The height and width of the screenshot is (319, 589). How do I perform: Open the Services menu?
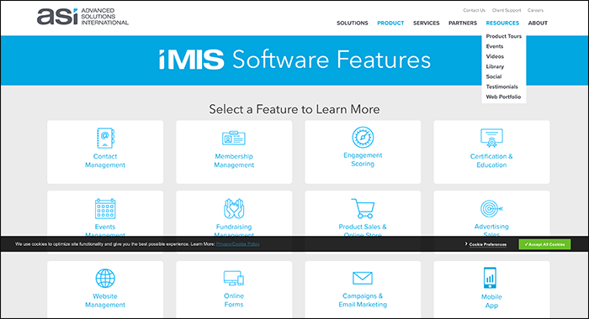tap(427, 24)
